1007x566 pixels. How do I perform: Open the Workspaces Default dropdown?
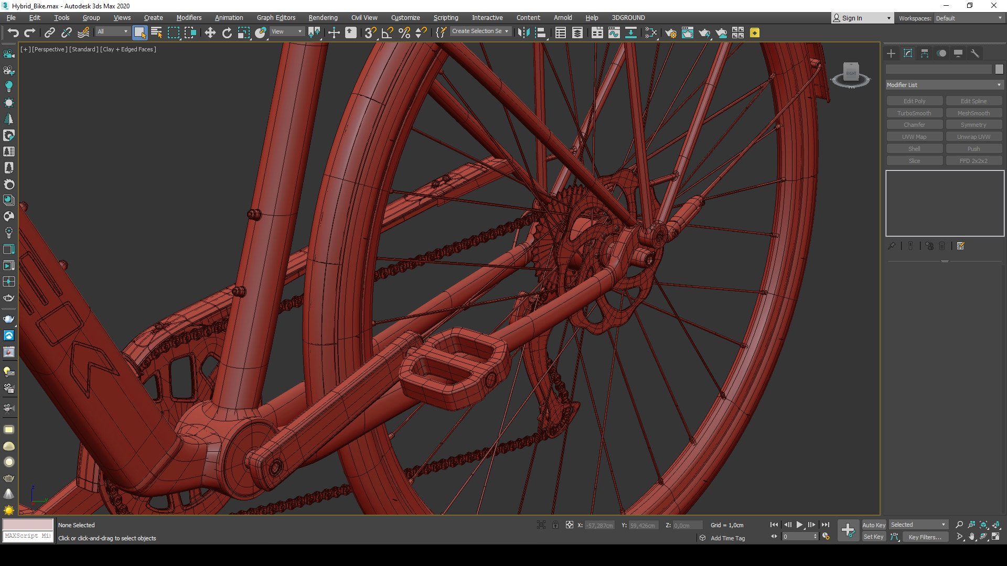click(969, 18)
